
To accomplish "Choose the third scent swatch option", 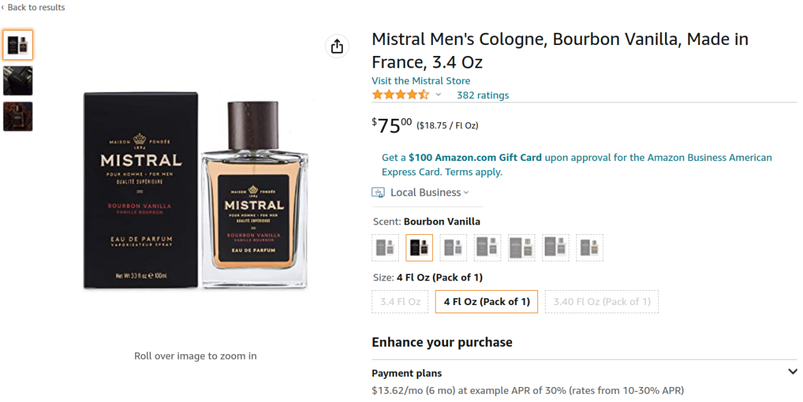I will click(453, 248).
